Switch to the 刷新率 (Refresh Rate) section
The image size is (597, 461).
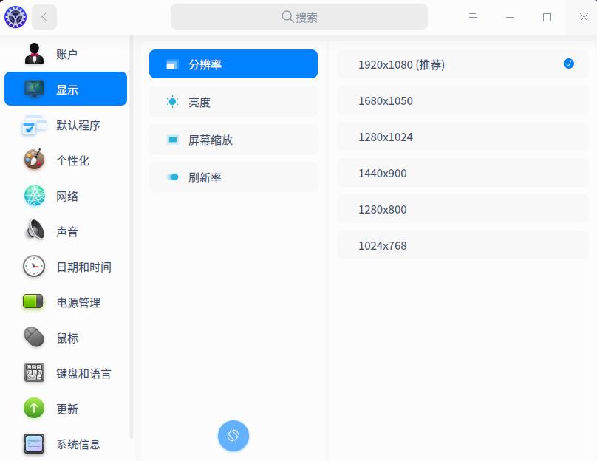(x=233, y=177)
